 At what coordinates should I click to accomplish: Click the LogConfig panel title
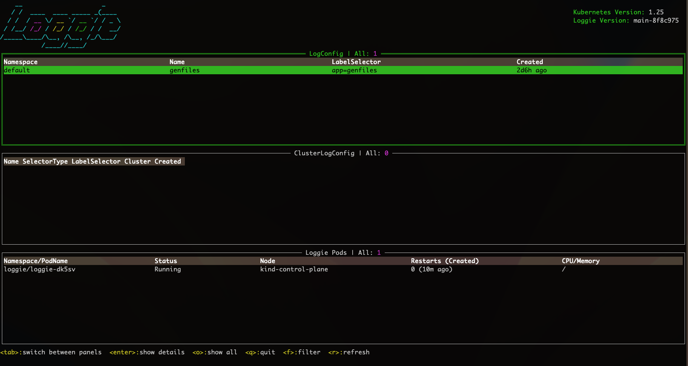click(342, 54)
